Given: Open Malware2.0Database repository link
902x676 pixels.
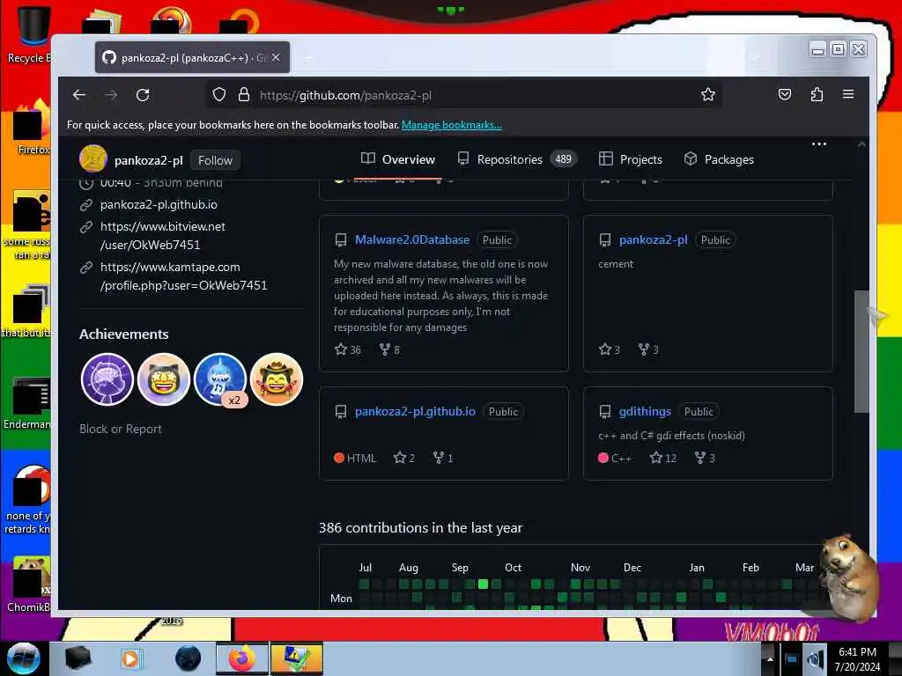Looking at the screenshot, I should tap(412, 239).
